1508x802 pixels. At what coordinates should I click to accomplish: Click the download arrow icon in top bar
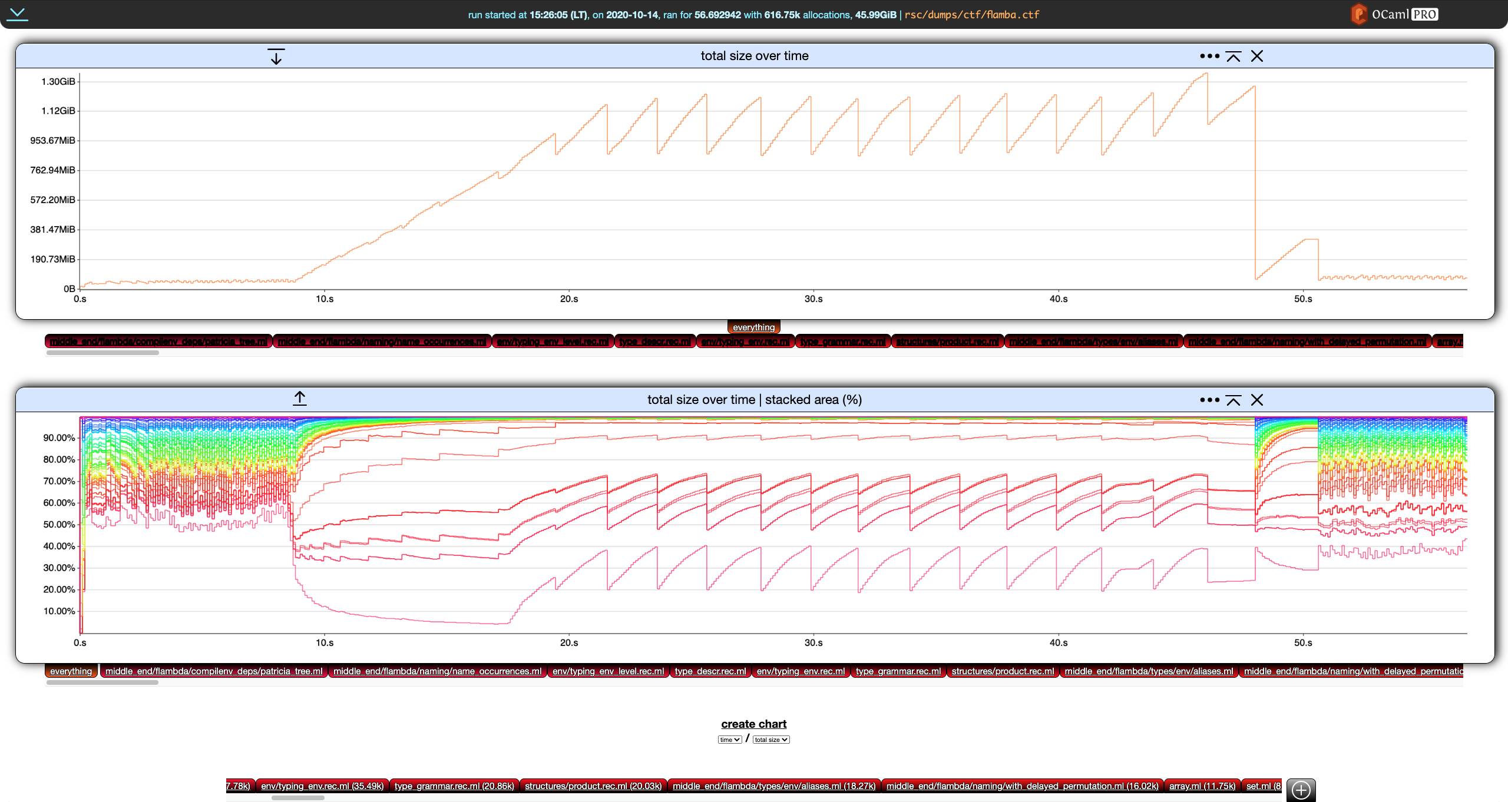pyautogui.click(x=18, y=14)
